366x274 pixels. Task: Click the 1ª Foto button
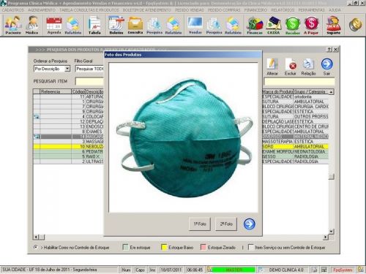pyautogui.click(x=200, y=224)
